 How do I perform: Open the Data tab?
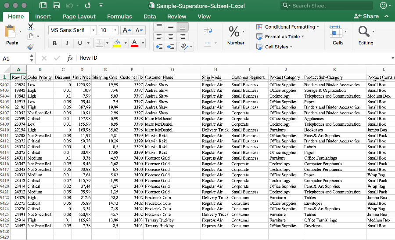(x=150, y=16)
